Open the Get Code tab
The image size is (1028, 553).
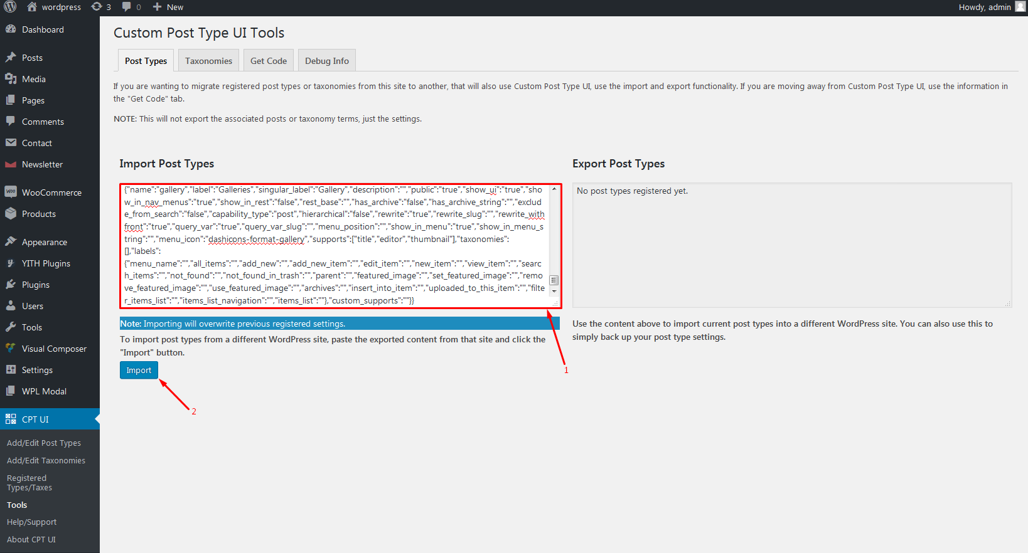click(269, 61)
